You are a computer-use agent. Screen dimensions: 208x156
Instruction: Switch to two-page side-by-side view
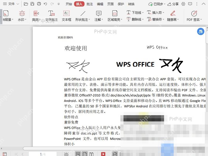[91, 154]
